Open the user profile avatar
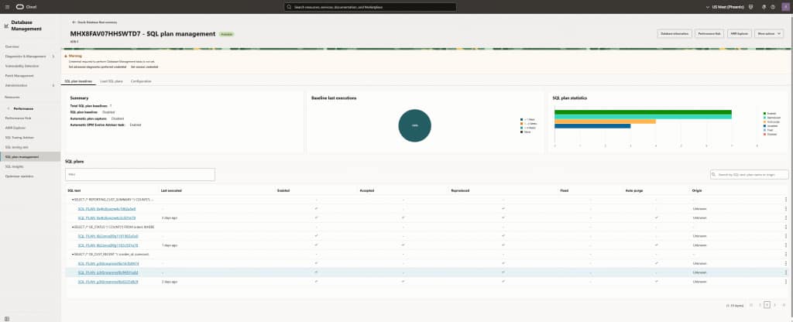 785,7
